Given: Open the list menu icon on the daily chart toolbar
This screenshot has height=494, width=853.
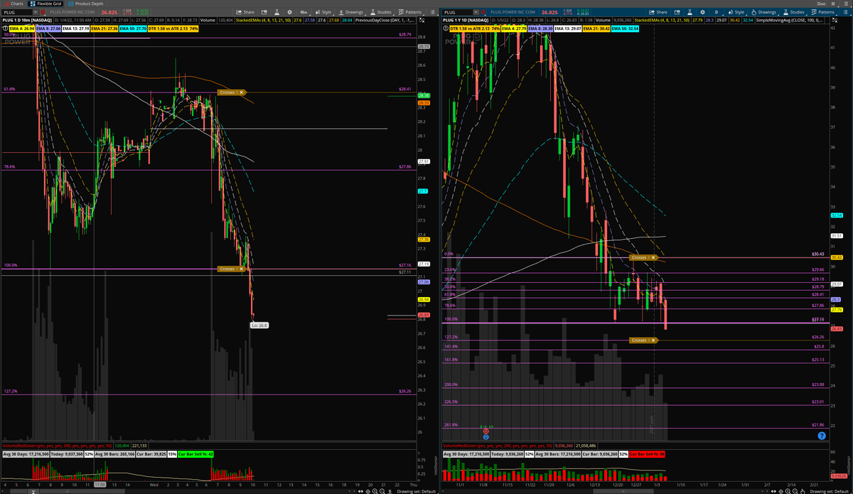Looking at the screenshot, I should tap(845, 12).
